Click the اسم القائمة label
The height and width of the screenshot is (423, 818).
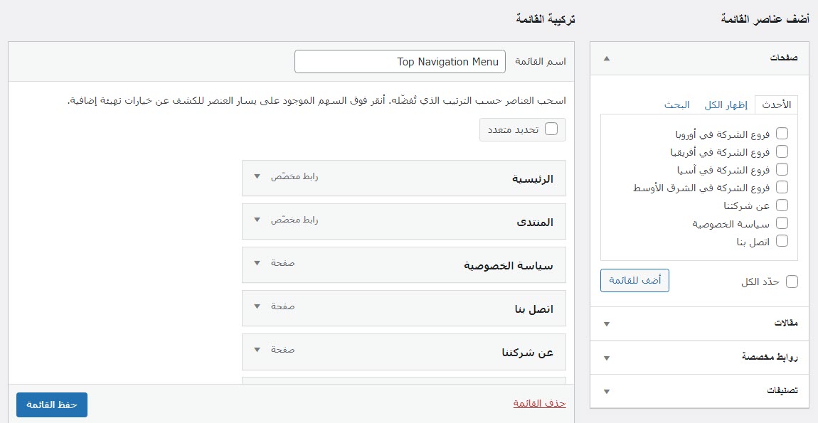click(541, 62)
